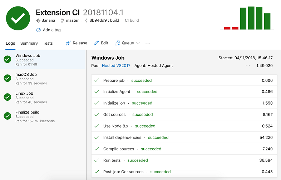Switch to the Tests tab
The width and height of the screenshot is (281, 180).
[x=48, y=43]
